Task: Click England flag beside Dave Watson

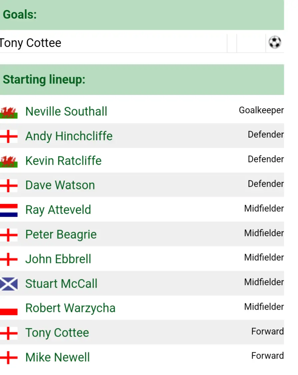Action: point(9,186)
